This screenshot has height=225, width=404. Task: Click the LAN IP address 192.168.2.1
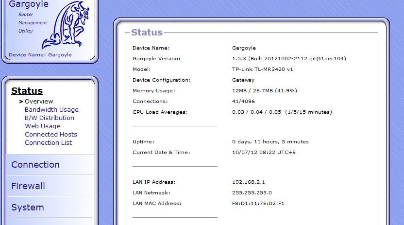click(x=249, y=182)
